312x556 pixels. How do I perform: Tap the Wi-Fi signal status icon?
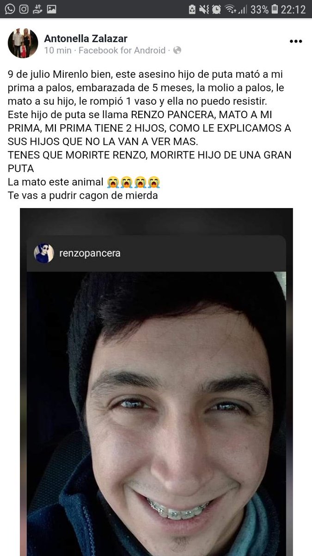(230, 9)
